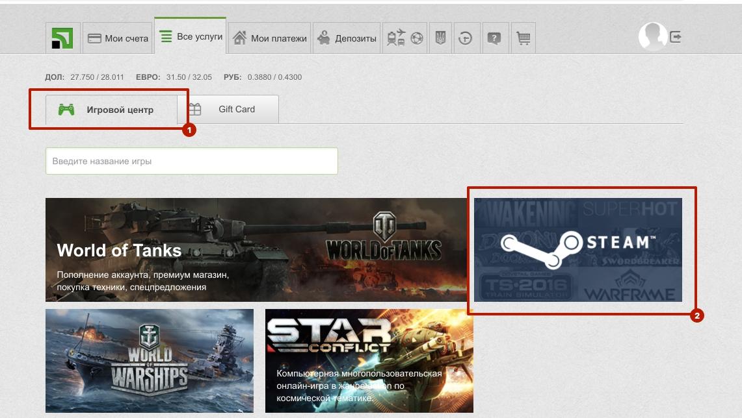
Task: Open the Steam tile
Action: (577, 250)
